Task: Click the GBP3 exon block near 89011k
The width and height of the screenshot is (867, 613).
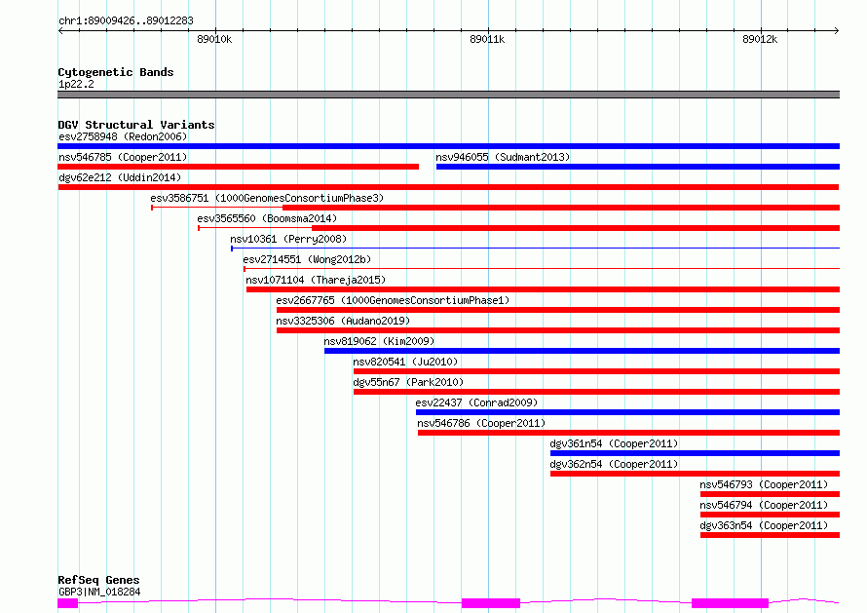Action: [491, 603]
